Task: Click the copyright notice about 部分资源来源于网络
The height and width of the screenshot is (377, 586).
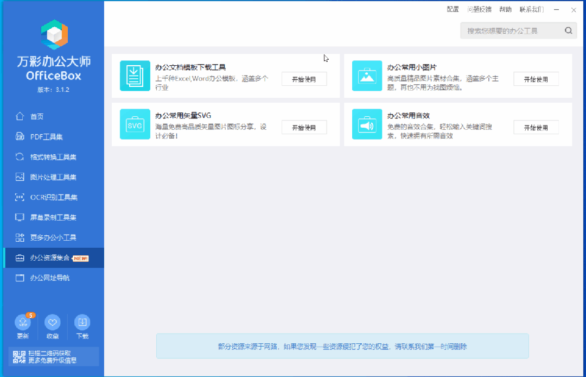Action: pos(342,347)
